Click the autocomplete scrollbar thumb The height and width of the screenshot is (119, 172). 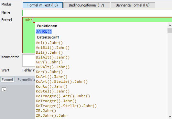click(170, 31)
